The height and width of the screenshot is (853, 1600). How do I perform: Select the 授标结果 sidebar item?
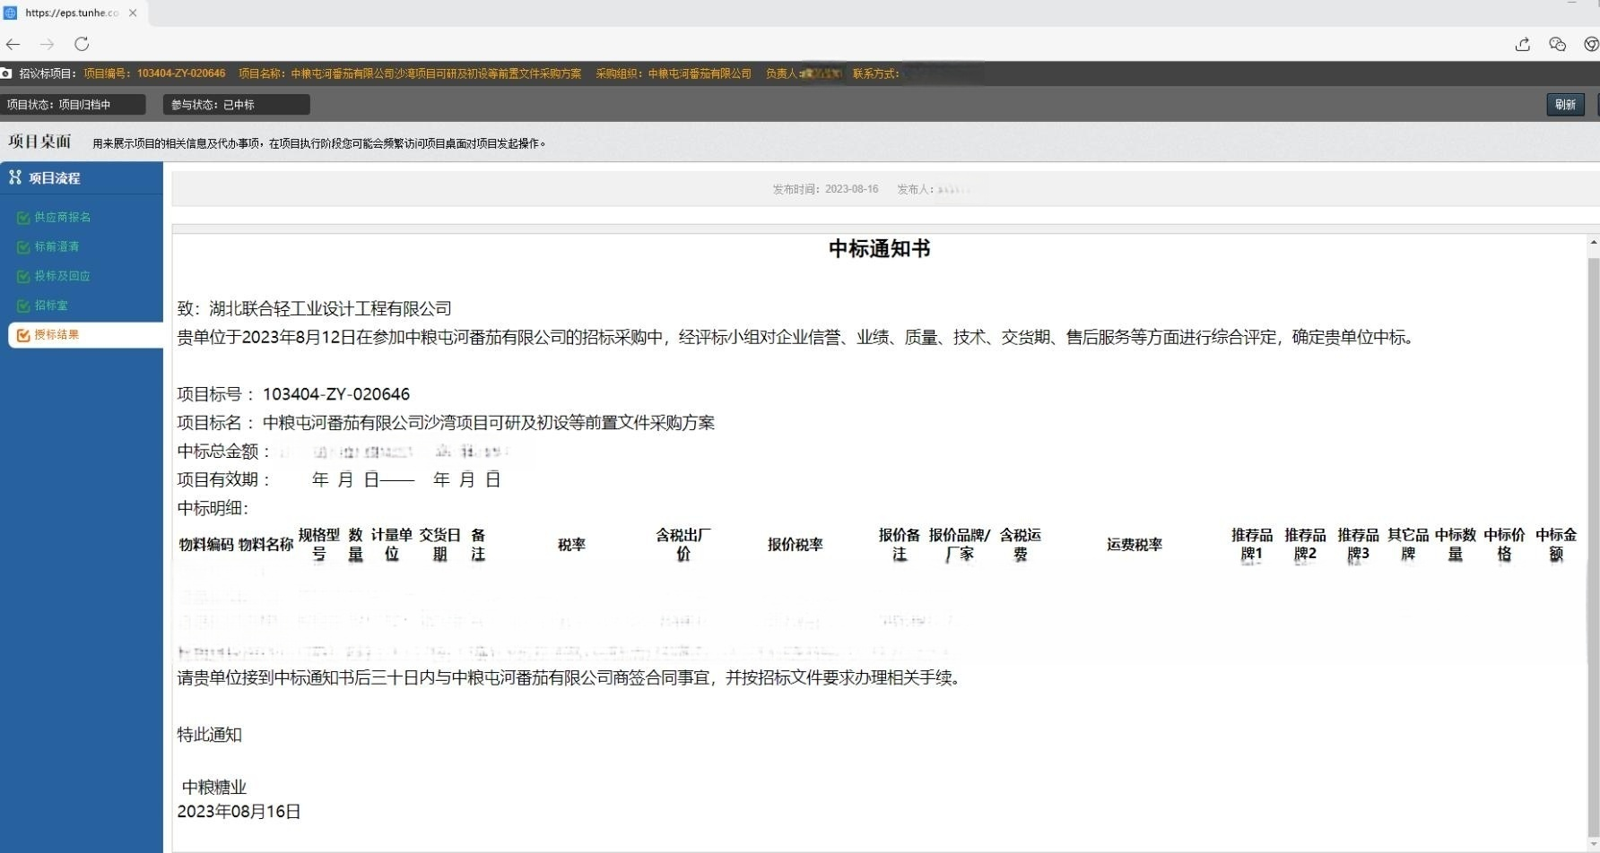[x=57, y=335]
